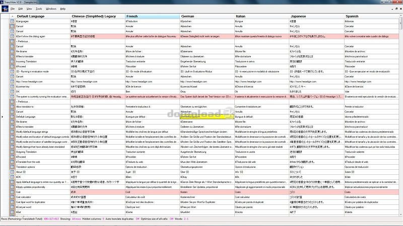
Task: Click the row icon for Default Language row
Action: click(12, 117)
